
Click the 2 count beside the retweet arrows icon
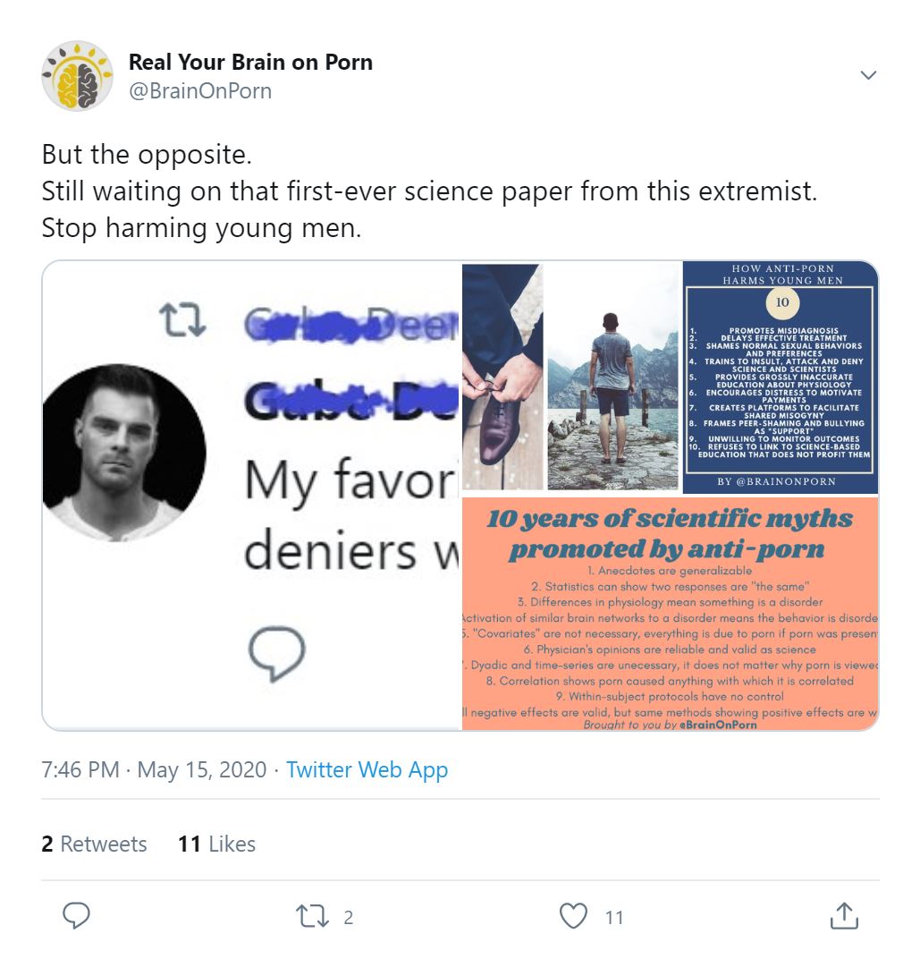[349, 917]
